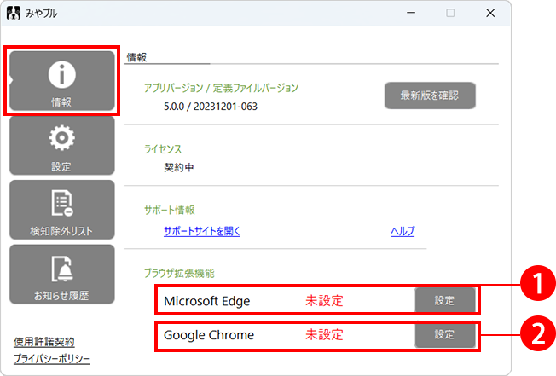This screenshot has width=556, height=376.
Task: Click the 未設定 status beside Microsoft Edge
Action: click(x=324, y=301)
